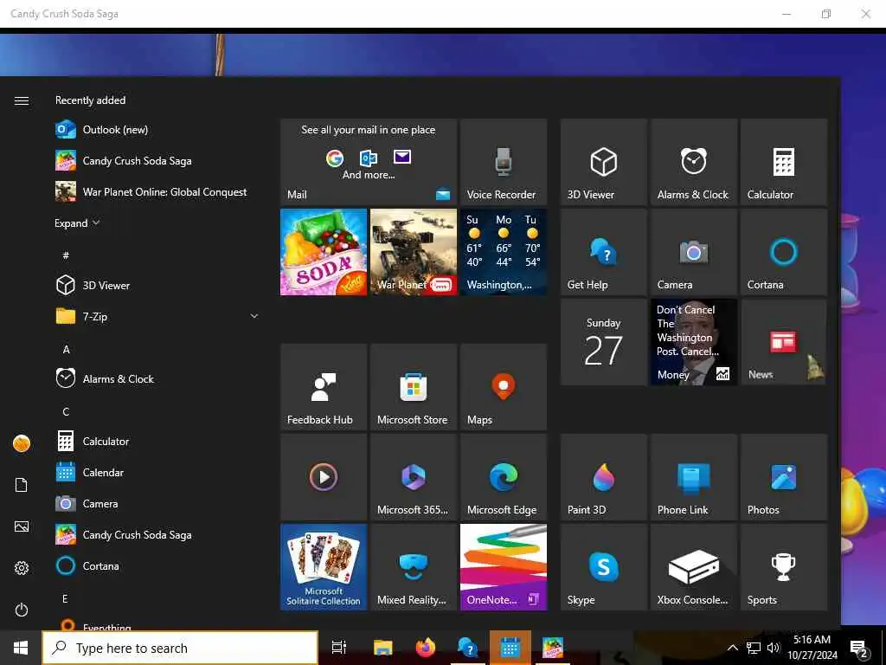886x665 pixels.
Task: Open Calculator in the app list
Action: (x=158, y=441)
